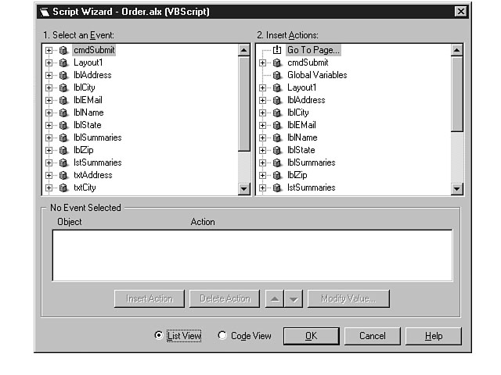
Task: Click the txtCity icon in event list
Action: point(63,187)
